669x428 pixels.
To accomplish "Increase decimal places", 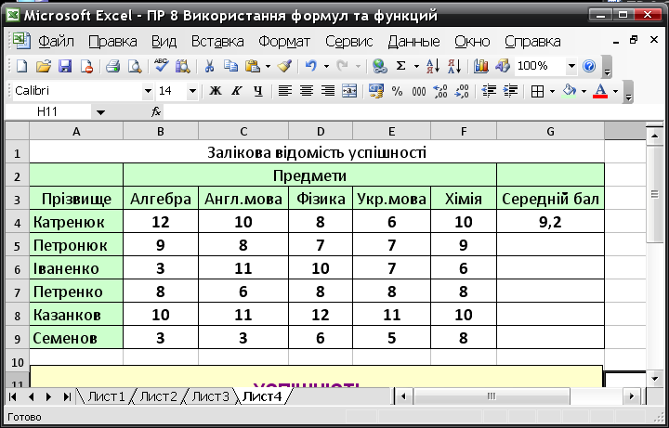I will click(x=439, y=91).
